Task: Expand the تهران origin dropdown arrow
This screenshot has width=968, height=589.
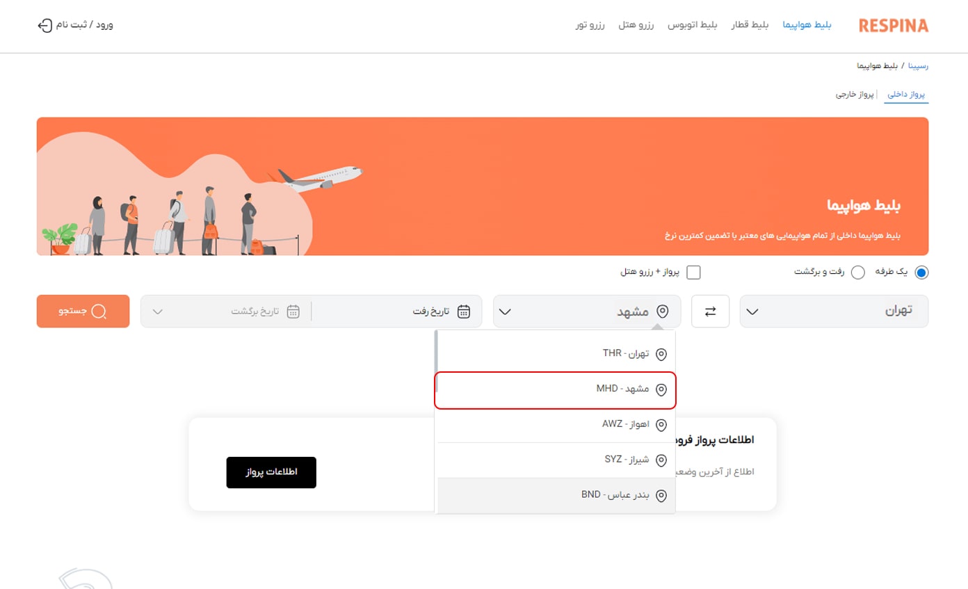Action: [752, 312]
